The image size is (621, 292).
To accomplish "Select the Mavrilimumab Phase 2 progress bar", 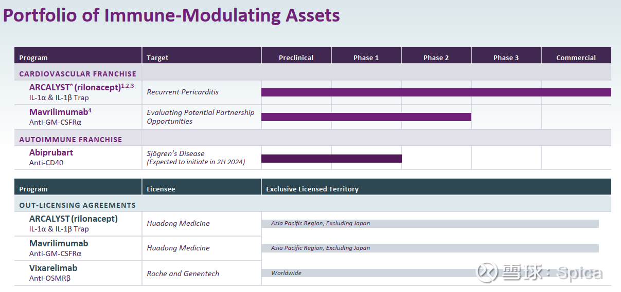I will coord(366,117).
